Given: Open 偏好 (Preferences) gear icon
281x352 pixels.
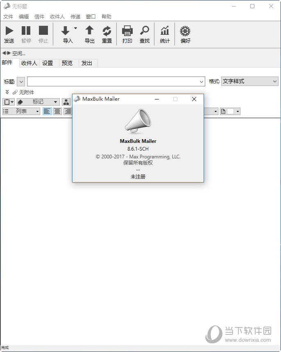Looking at the screenshot, I should [185, 31].
